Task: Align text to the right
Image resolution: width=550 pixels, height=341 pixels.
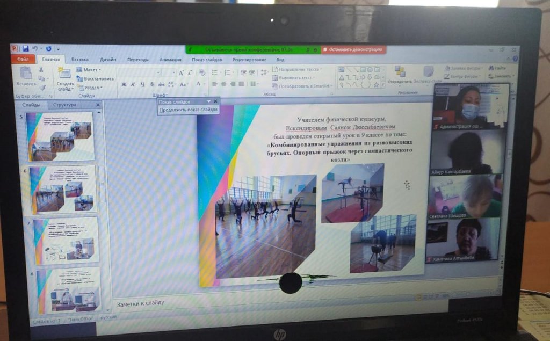Action: coord(232,84)
